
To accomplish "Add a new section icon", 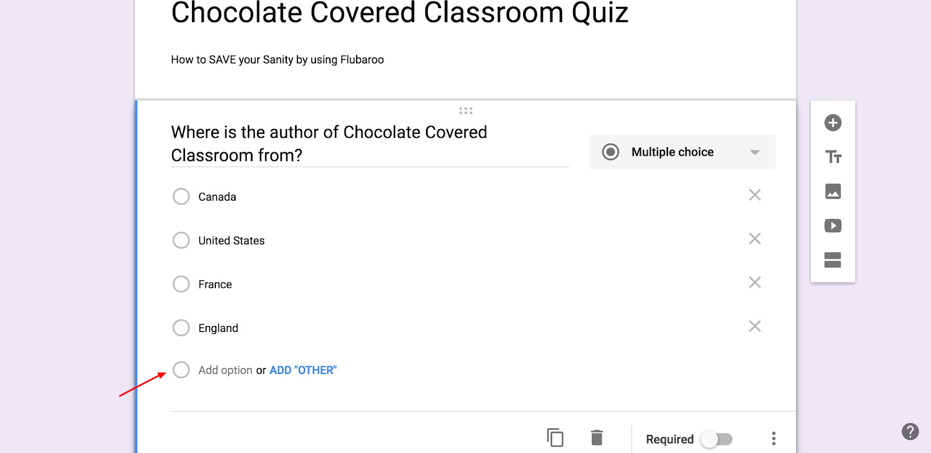I will coord(833,260).
